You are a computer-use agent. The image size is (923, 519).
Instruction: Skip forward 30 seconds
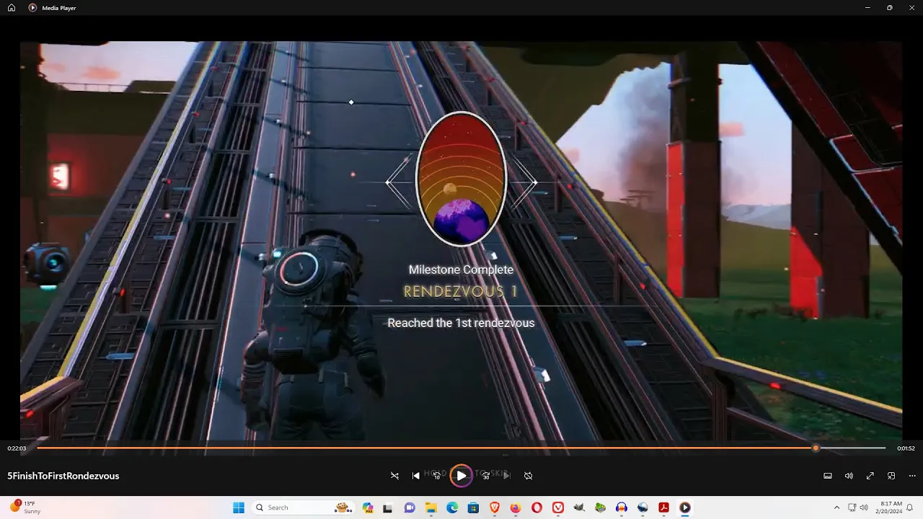point(485,476)
